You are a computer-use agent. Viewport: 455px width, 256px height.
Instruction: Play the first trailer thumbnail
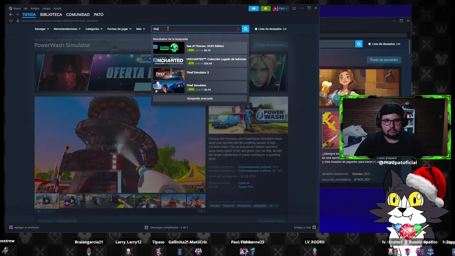(x=47, y=201)
